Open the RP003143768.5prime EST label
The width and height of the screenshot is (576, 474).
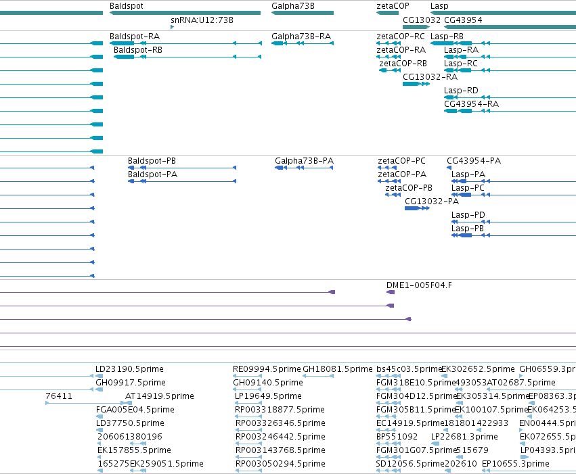[280, 450]
